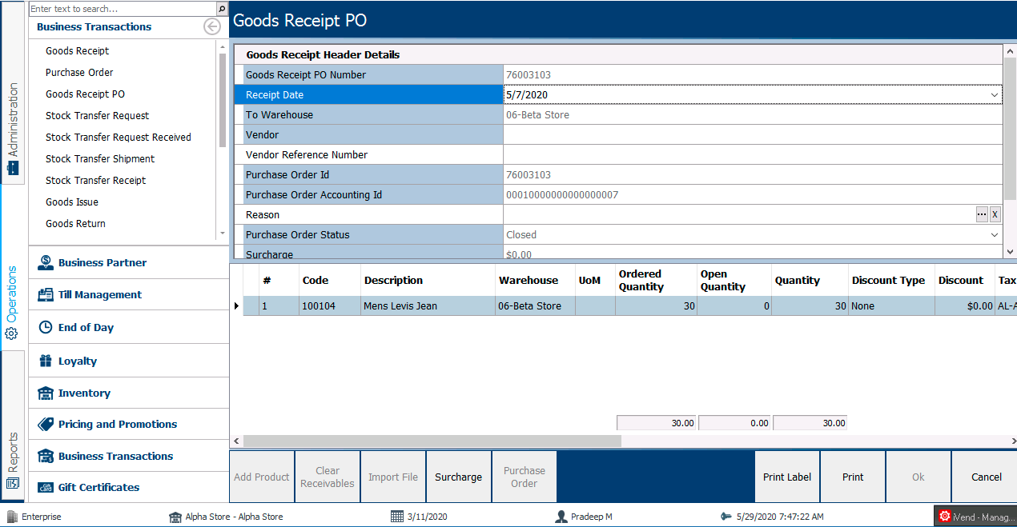Open the Business Partner section

click(x=103, y=262)
